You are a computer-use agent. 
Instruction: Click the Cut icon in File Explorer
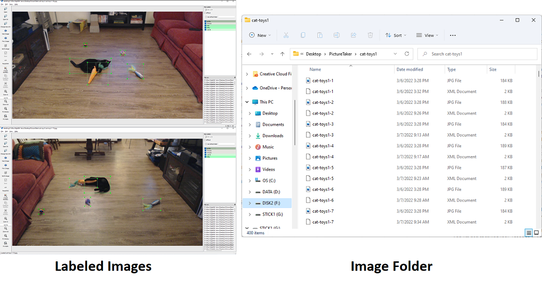click(286, 35)
